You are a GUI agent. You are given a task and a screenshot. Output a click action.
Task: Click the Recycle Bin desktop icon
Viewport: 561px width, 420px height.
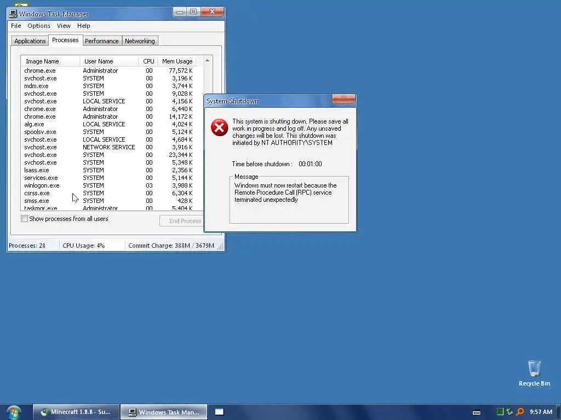[x=534, y=373]
